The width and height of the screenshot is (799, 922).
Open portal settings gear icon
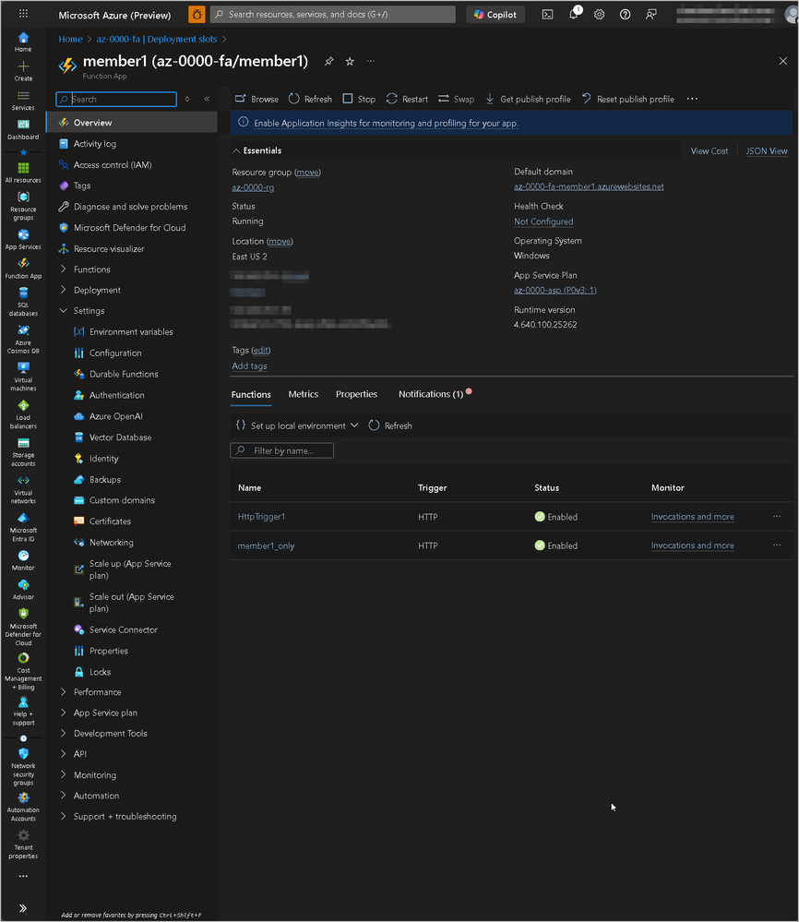[x=599, y=14]
